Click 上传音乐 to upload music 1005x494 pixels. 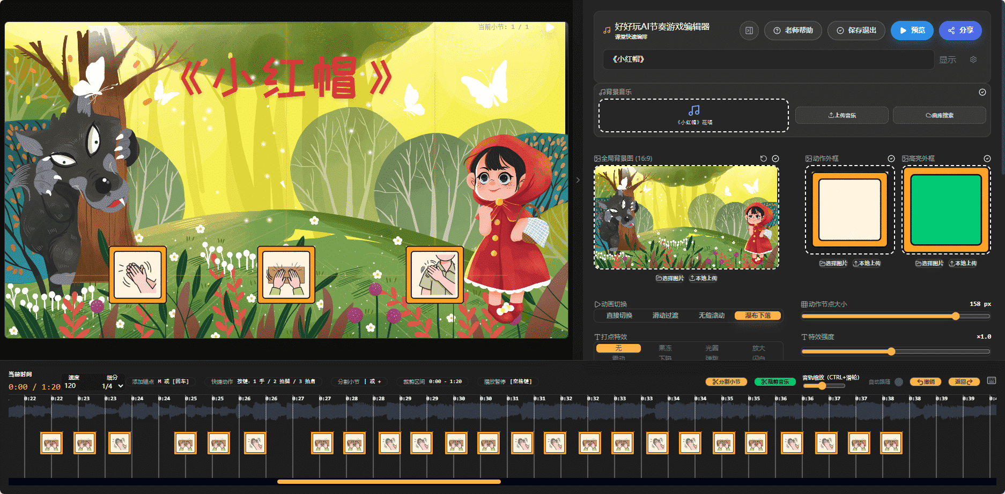(842, 115)
